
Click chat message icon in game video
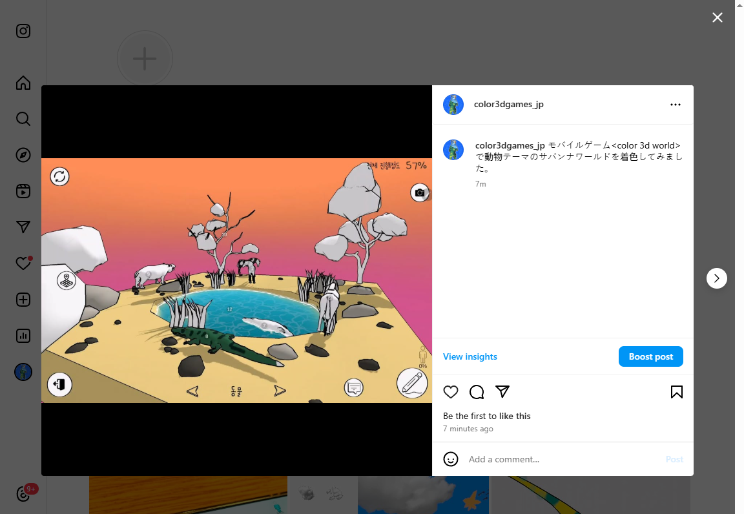(353, 388)
